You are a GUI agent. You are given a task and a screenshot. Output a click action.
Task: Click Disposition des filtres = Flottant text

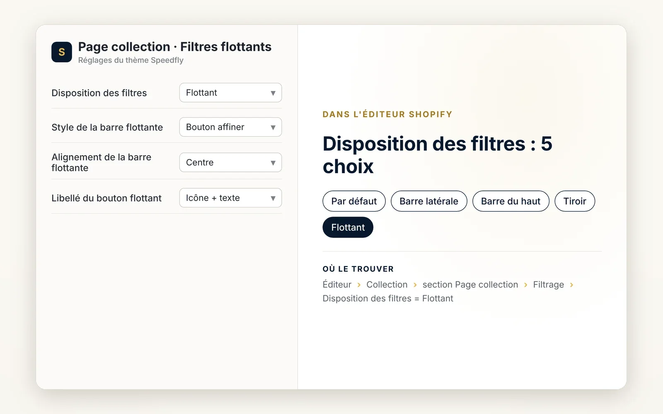[388, 298]
